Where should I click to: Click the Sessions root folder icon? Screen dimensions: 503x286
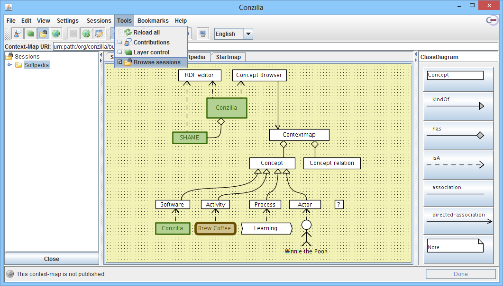pyautogui.click(x=9, y=56)
